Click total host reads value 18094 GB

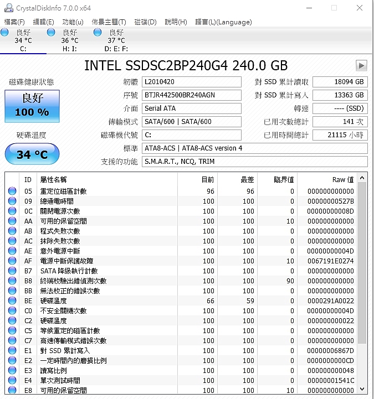[x=340, y=82]
